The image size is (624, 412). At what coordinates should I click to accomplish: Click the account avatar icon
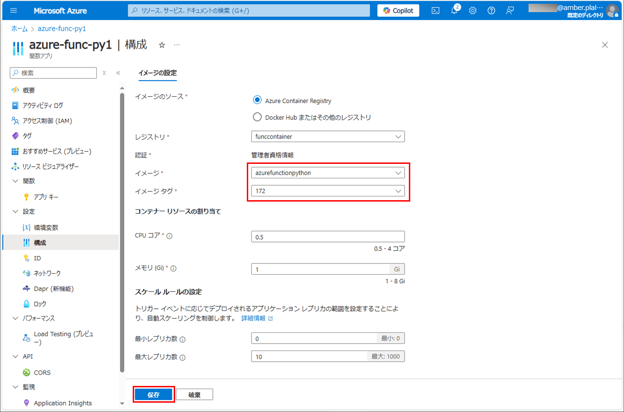click(612, 11)
